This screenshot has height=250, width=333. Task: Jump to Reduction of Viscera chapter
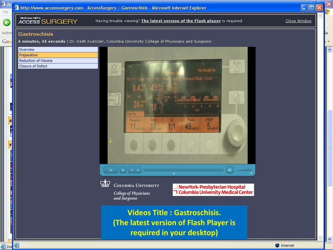pyautogui.click(x=58, y=61)
